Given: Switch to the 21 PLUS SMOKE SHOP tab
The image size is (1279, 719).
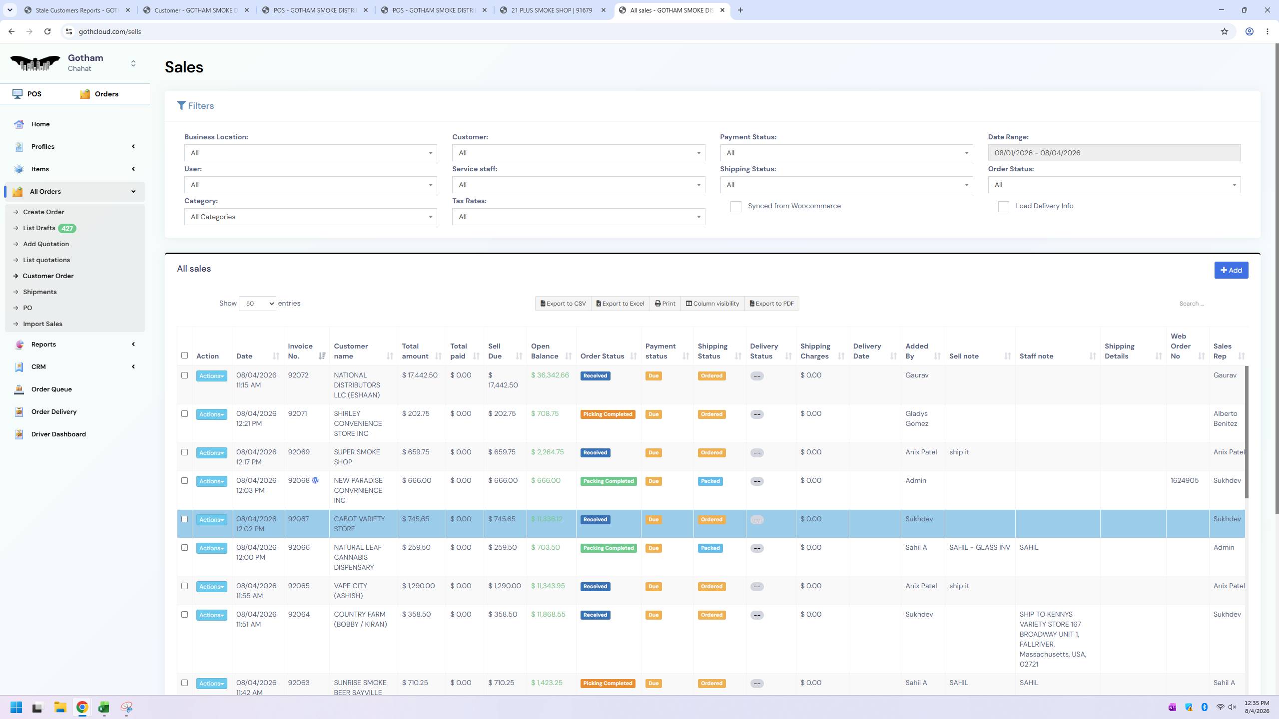Looking at the screenshot, I should coord(552,10).
